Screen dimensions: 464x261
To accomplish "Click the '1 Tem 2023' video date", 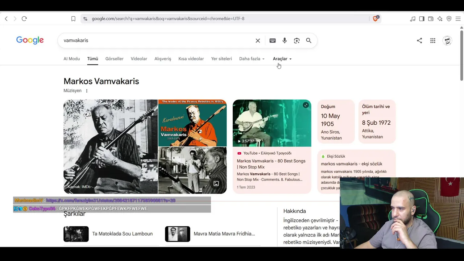I will (x=246, y=187).
